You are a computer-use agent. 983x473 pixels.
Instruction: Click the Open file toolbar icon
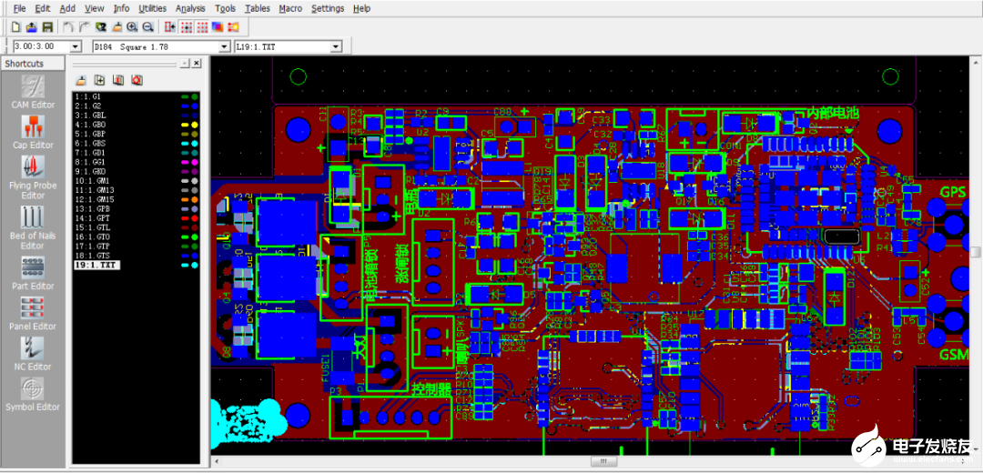click(32, 27)
